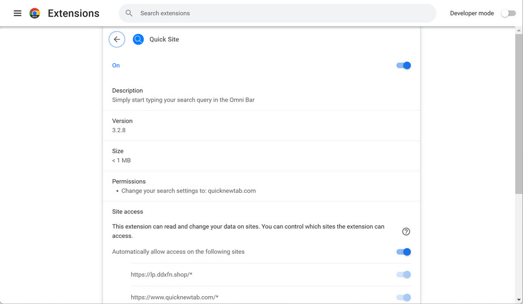Screen dimensions: 523x304
Task: Click the Description heading
Action: coord(127,90)
